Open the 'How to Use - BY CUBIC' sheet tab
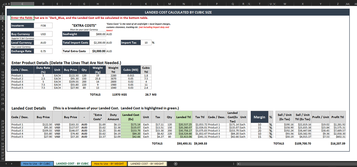The image size is (357, 167). [x=37, y=164]
